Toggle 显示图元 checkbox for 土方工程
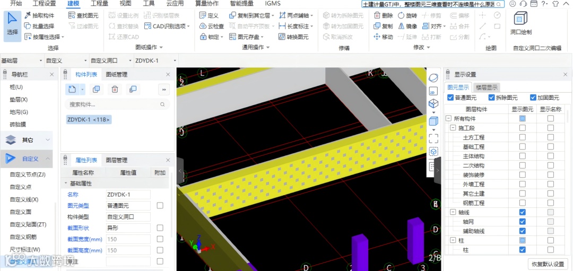Screen dimensions: 573x271 click(x=523, y=137)
